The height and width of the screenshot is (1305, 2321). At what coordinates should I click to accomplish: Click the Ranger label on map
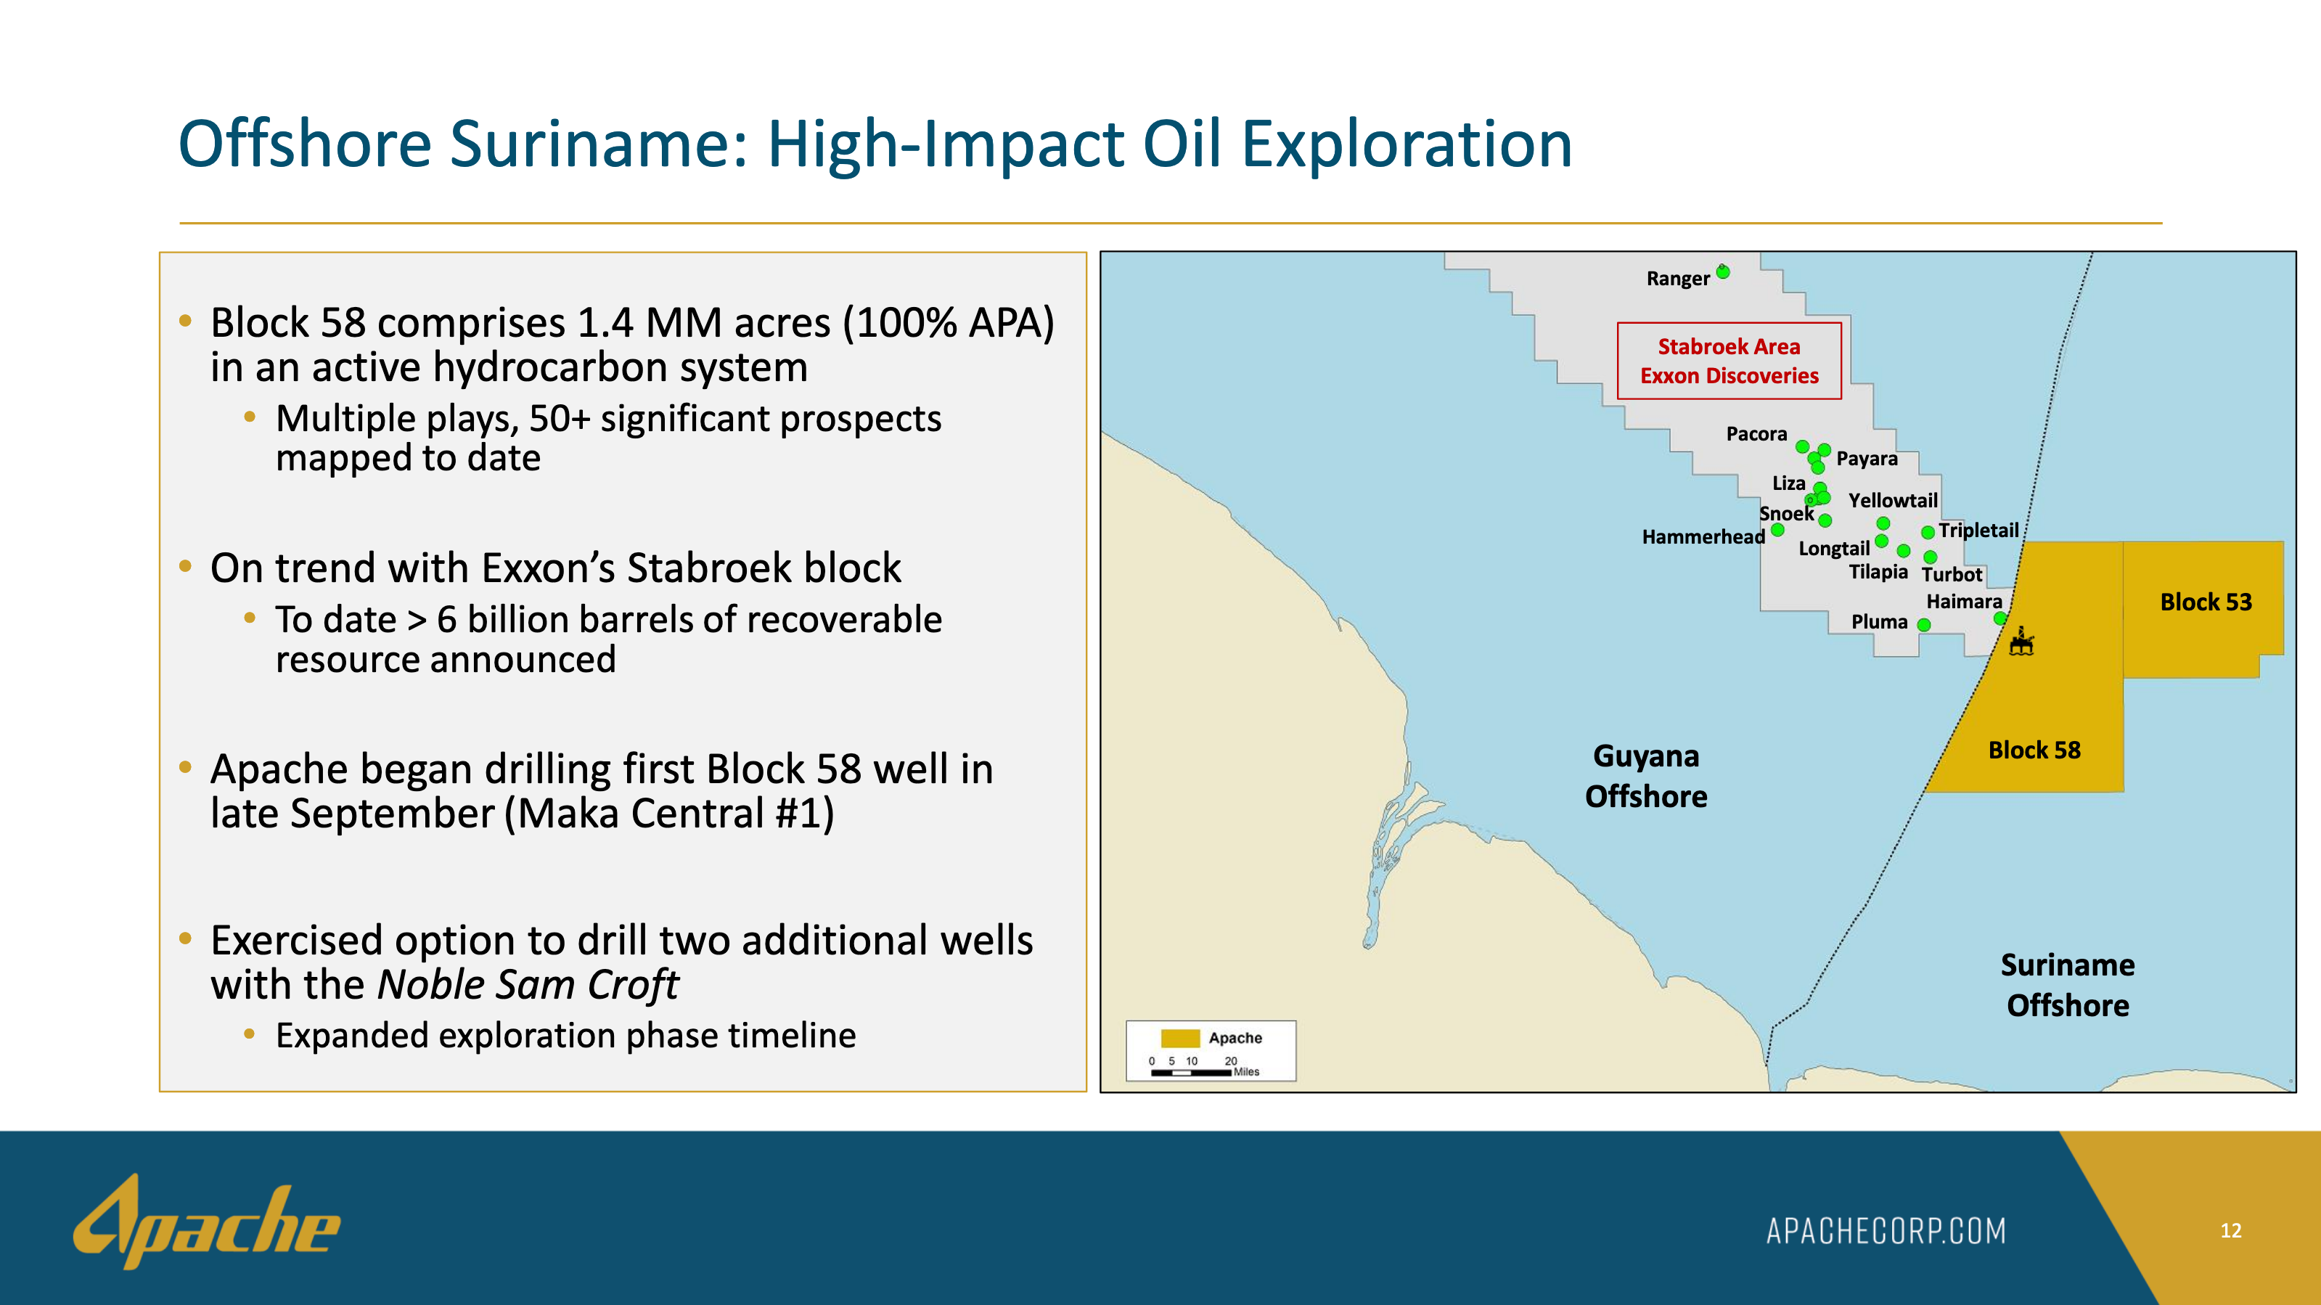(x=1678, y=279)
